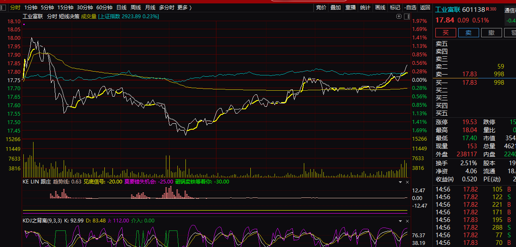
Task: Close the KE LIN indicator panel
Action: (x=407, y=182)
